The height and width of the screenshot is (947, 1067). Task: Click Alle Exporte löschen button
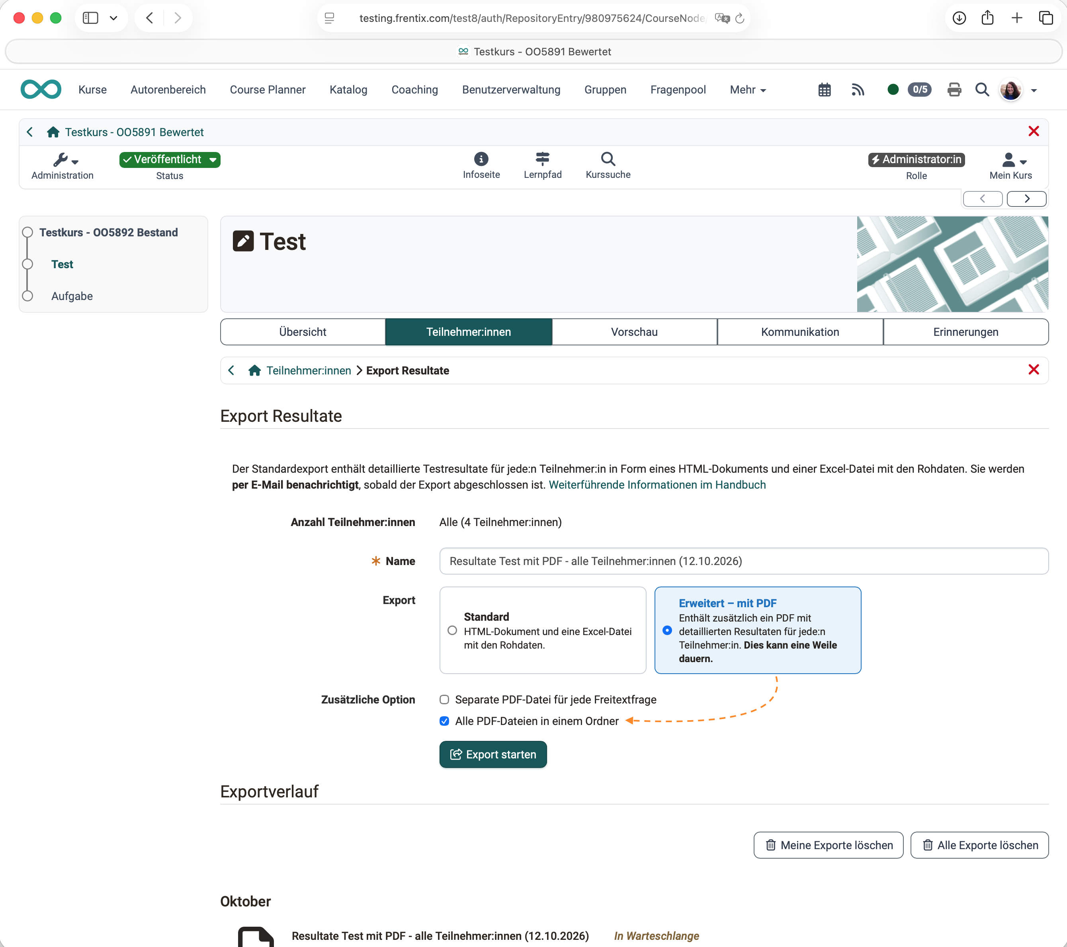point(979,845)
